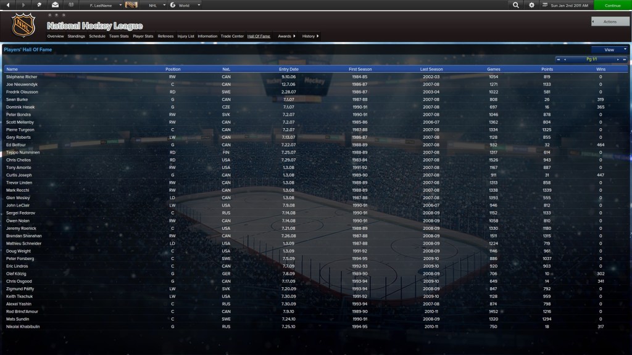Viewport: 632px width, 355px height.
Task: Select Dominik Hasek in the list
Action: (x=21, y=107)
